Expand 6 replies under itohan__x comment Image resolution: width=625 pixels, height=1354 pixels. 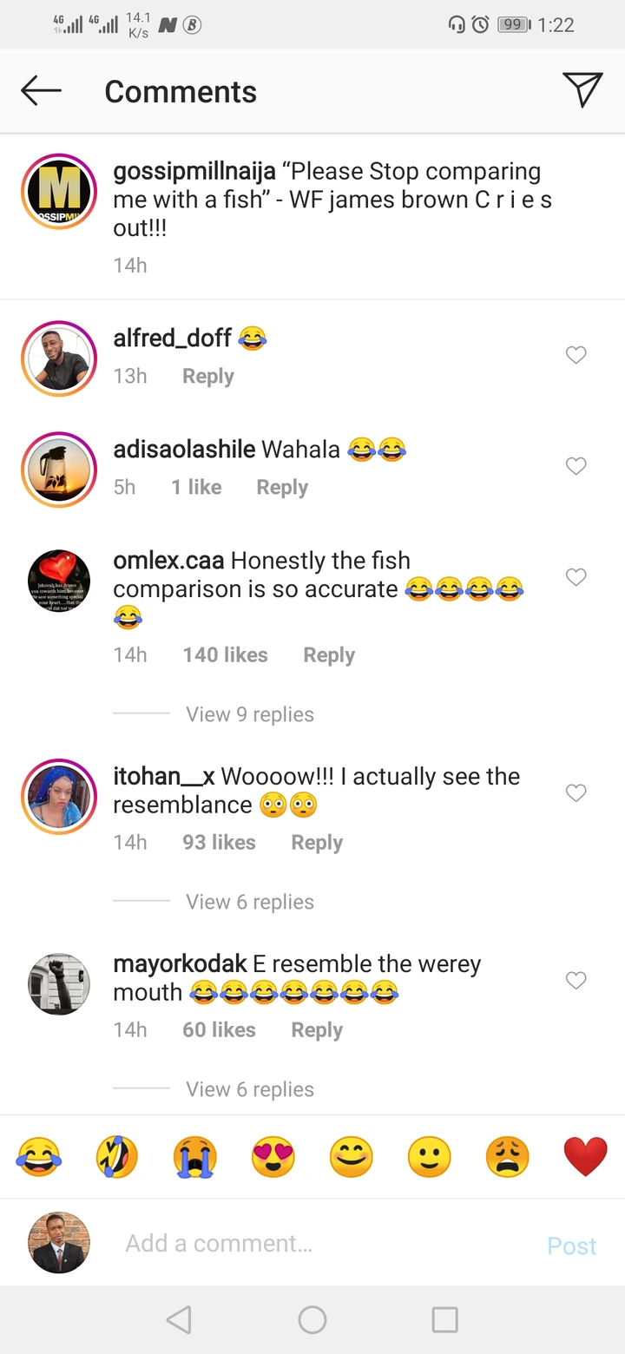pyautogui.click(x=250, y=902)
